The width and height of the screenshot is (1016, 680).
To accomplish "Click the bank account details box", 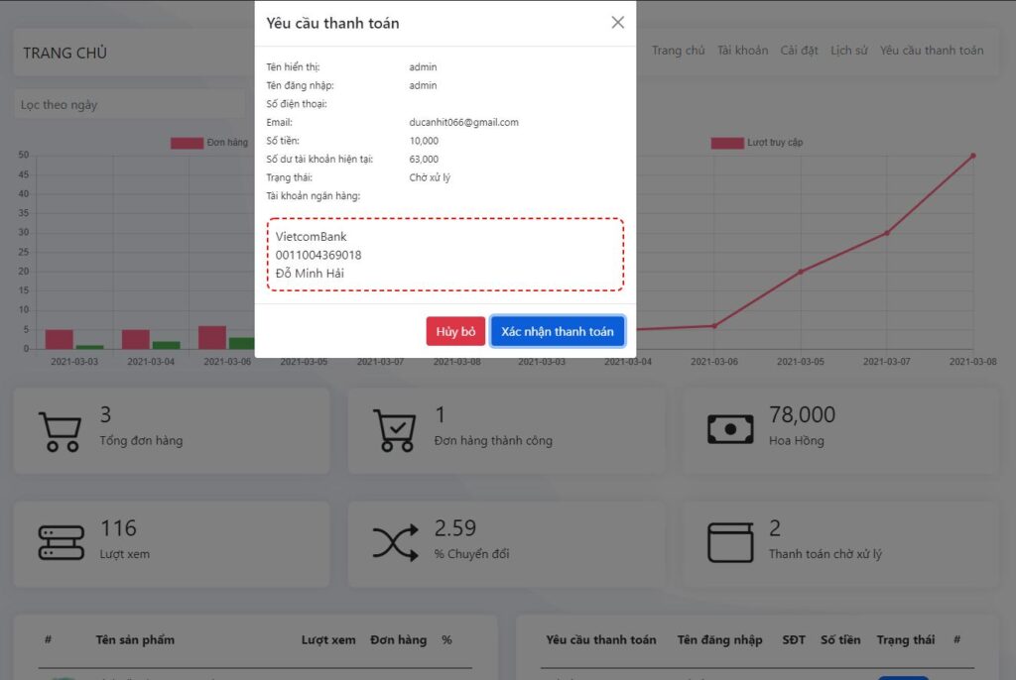I will pos(444,255).
